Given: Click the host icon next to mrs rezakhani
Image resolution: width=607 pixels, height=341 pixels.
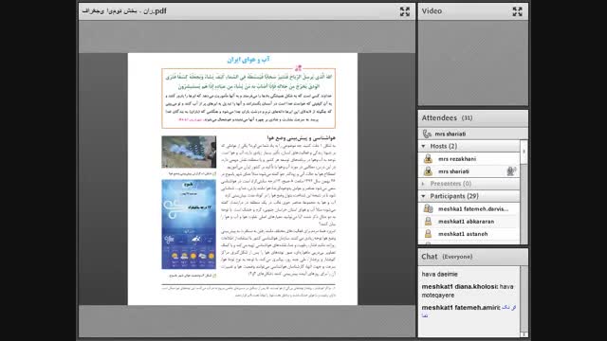Looking at the screenshot, I should (x=428, y=158).
